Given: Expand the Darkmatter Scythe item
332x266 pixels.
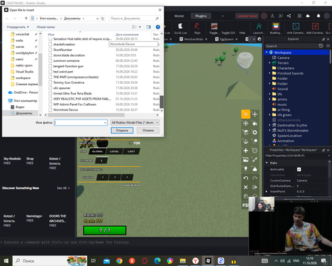Looking at the screenshot, I should [x=270, y=125].
